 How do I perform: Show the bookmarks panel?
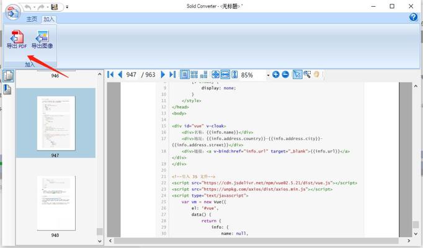click(7, 89)
